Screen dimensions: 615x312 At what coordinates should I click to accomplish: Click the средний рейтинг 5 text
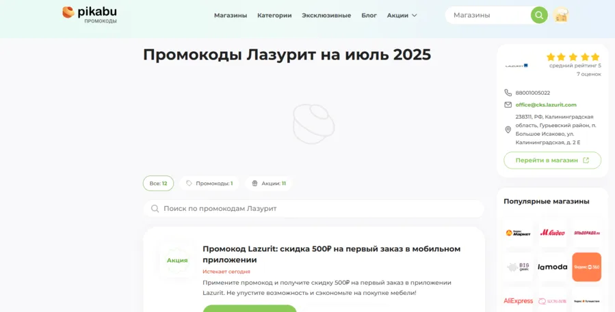pyautogui.click(x=575, y=66)
